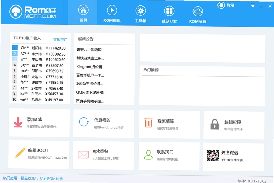Screen dimensions: 274x183
Task: Open the 百度手机助手提 announcement
Action: (90, 101)
